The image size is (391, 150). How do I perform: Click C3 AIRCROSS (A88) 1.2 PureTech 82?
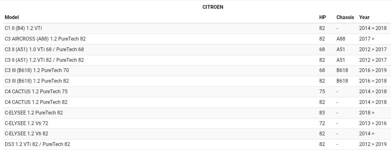45,39
